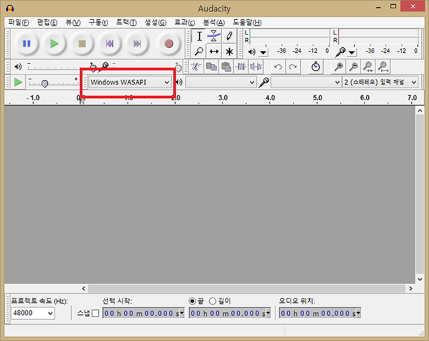Click the vertical scrollbar down arrow
429x341 pixels.
click(420, 280)
